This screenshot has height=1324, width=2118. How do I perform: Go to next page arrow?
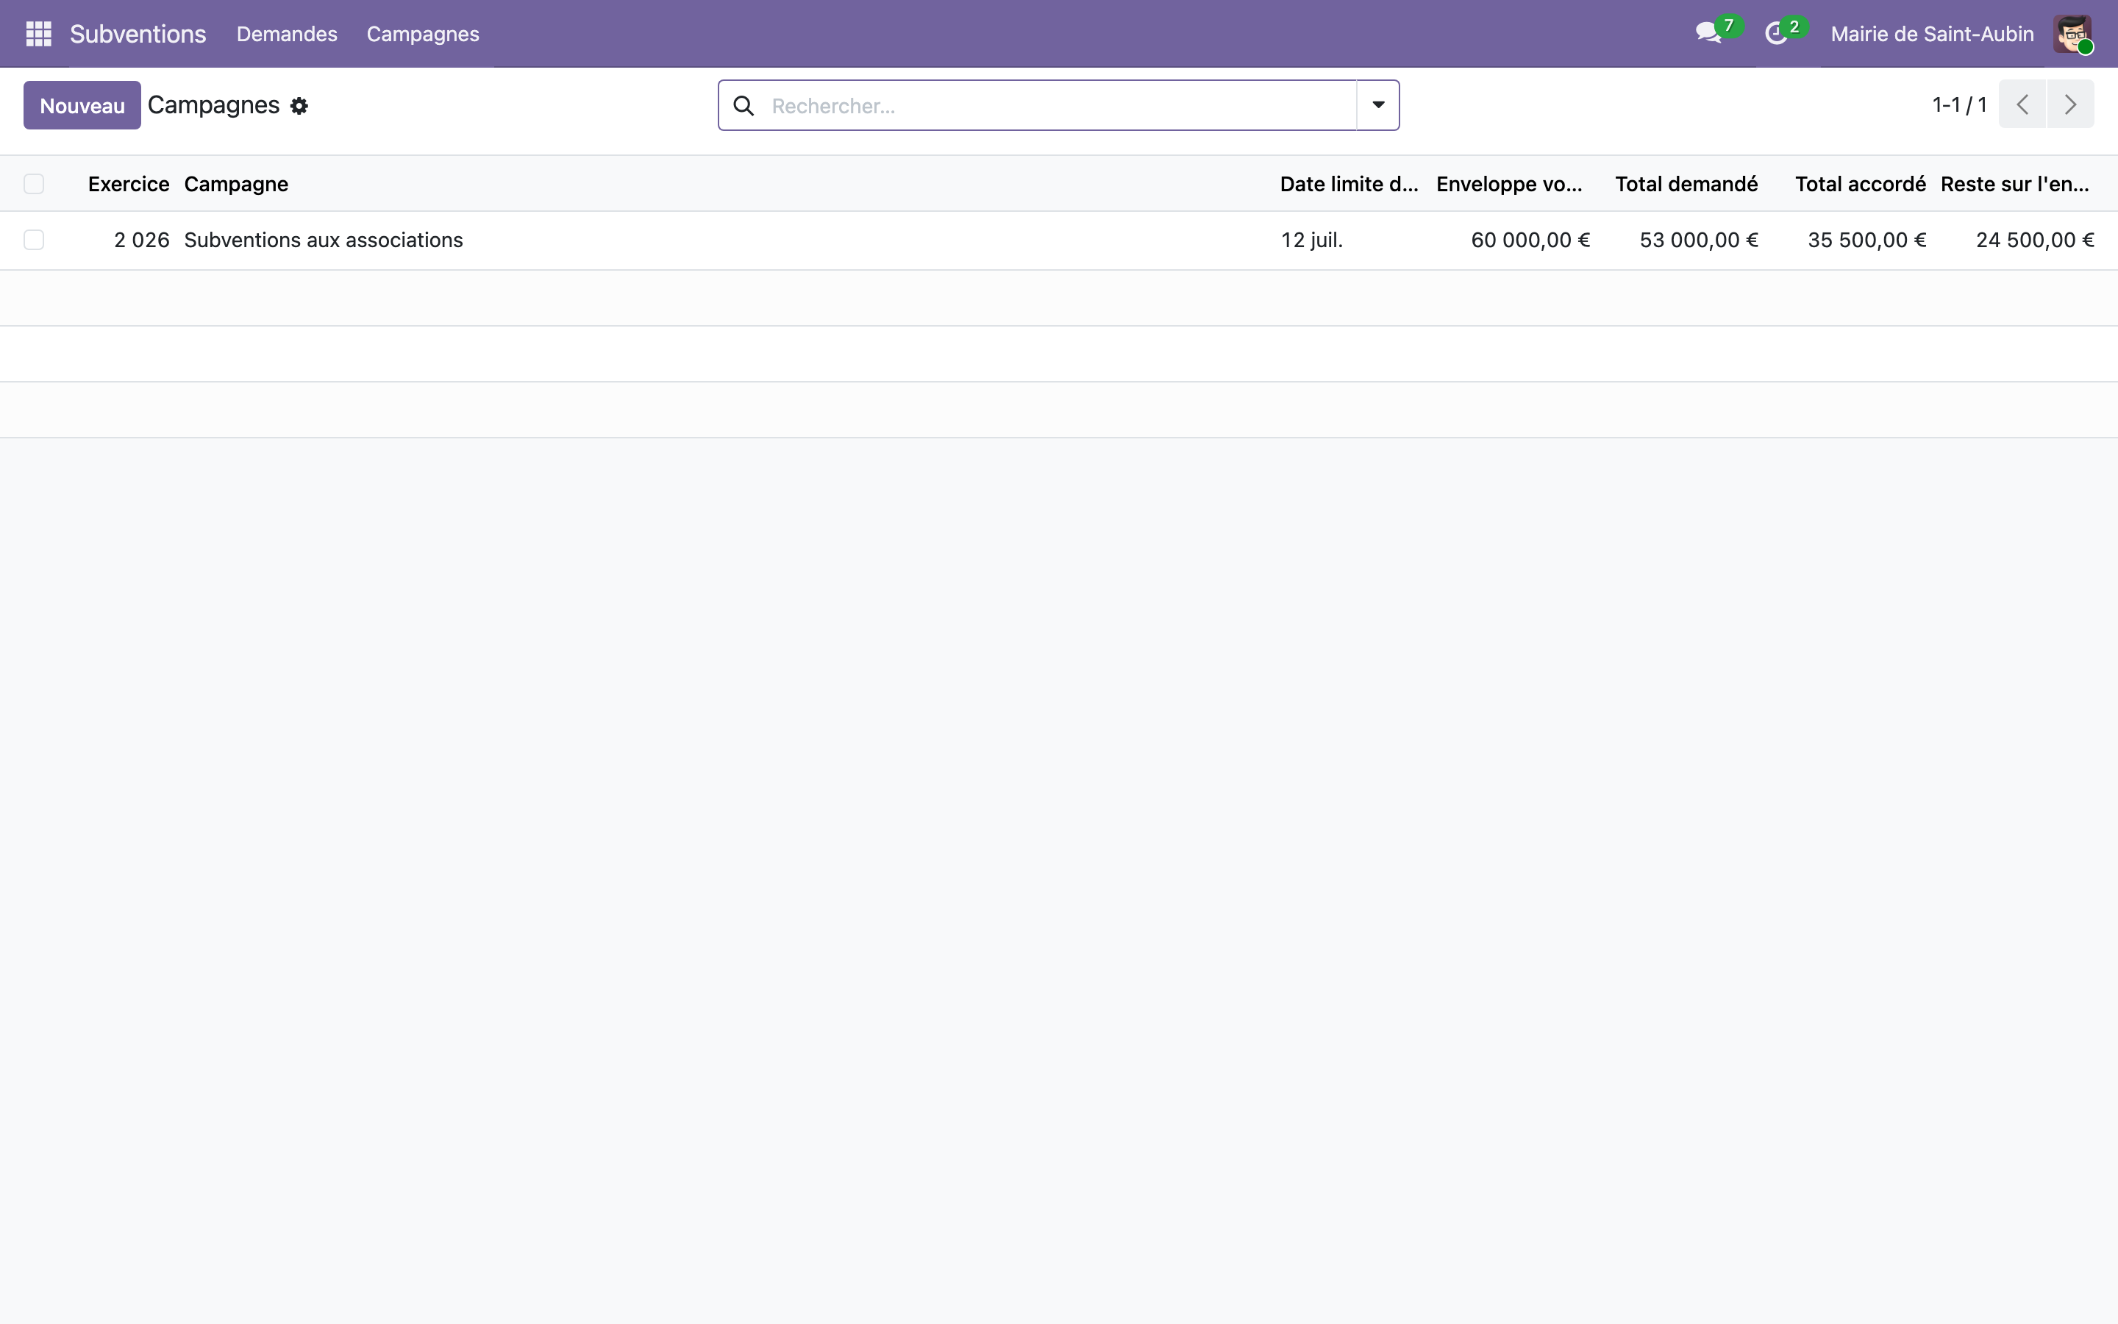2070,104
